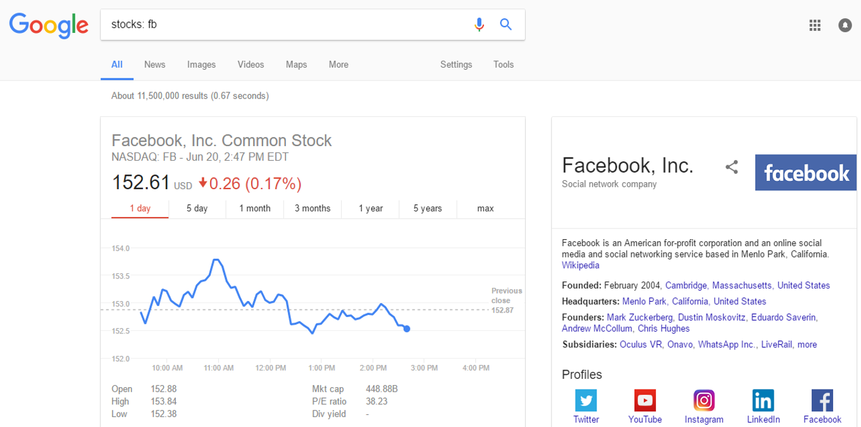
Task: Select the 5 day chart range
Action: coord(197,208)
